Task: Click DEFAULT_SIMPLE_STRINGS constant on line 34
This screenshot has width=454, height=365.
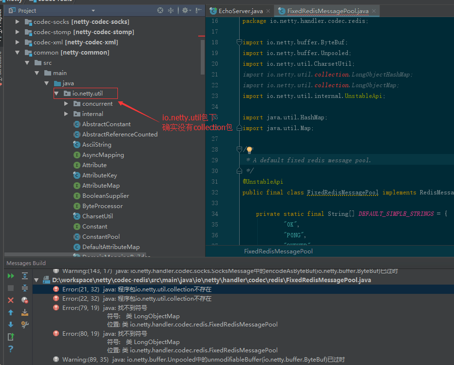Action: coord(396,214)
